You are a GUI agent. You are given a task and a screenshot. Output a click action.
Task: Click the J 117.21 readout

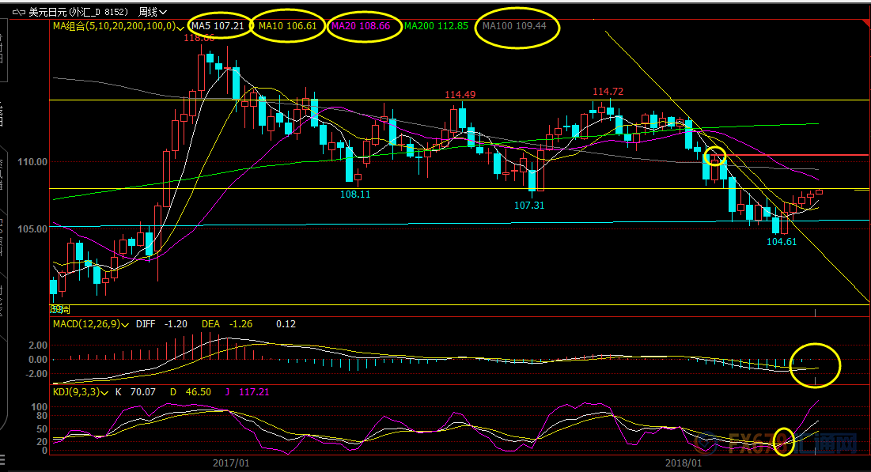(247, 392)
